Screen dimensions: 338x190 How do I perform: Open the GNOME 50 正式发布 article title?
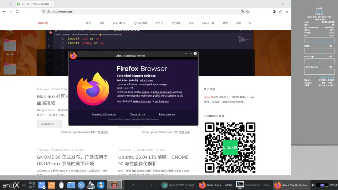[x=72, y=160]
